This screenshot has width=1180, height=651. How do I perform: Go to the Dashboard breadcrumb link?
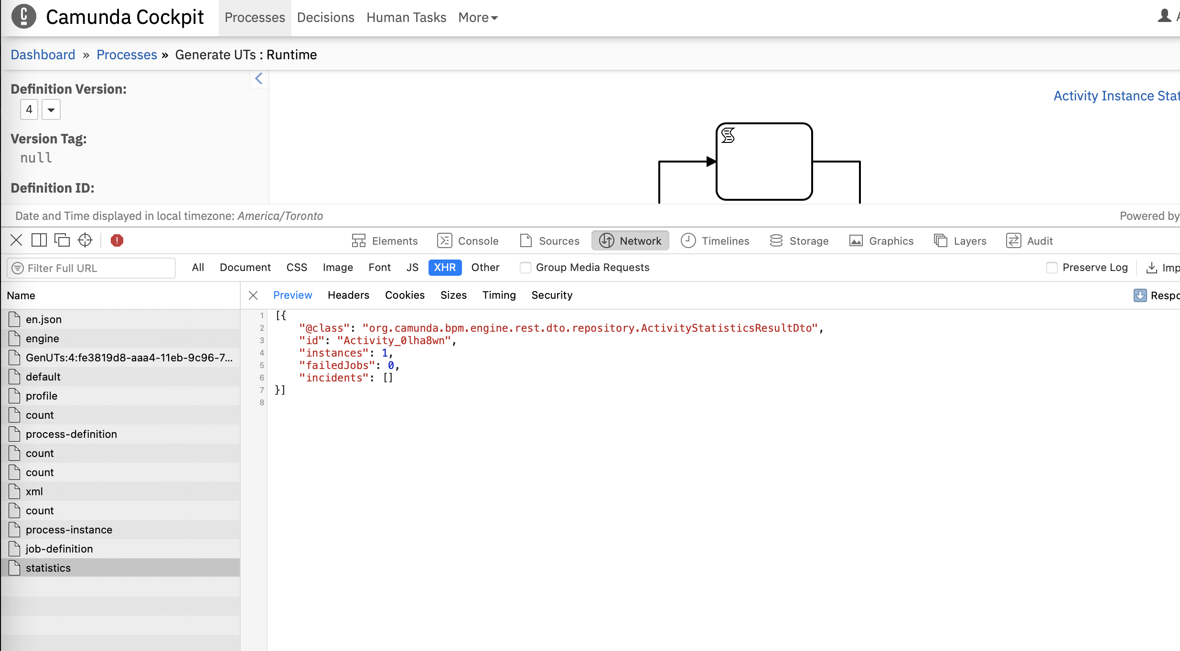tap(43, 55)
